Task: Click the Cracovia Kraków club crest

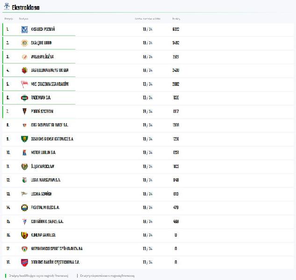Action: [24, 84]
